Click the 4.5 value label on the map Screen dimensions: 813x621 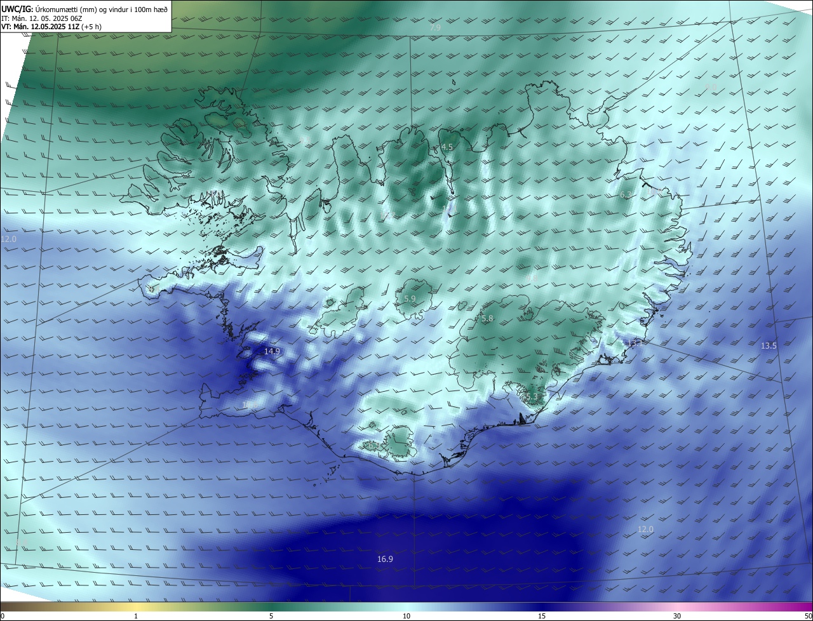tap(447, 147)
